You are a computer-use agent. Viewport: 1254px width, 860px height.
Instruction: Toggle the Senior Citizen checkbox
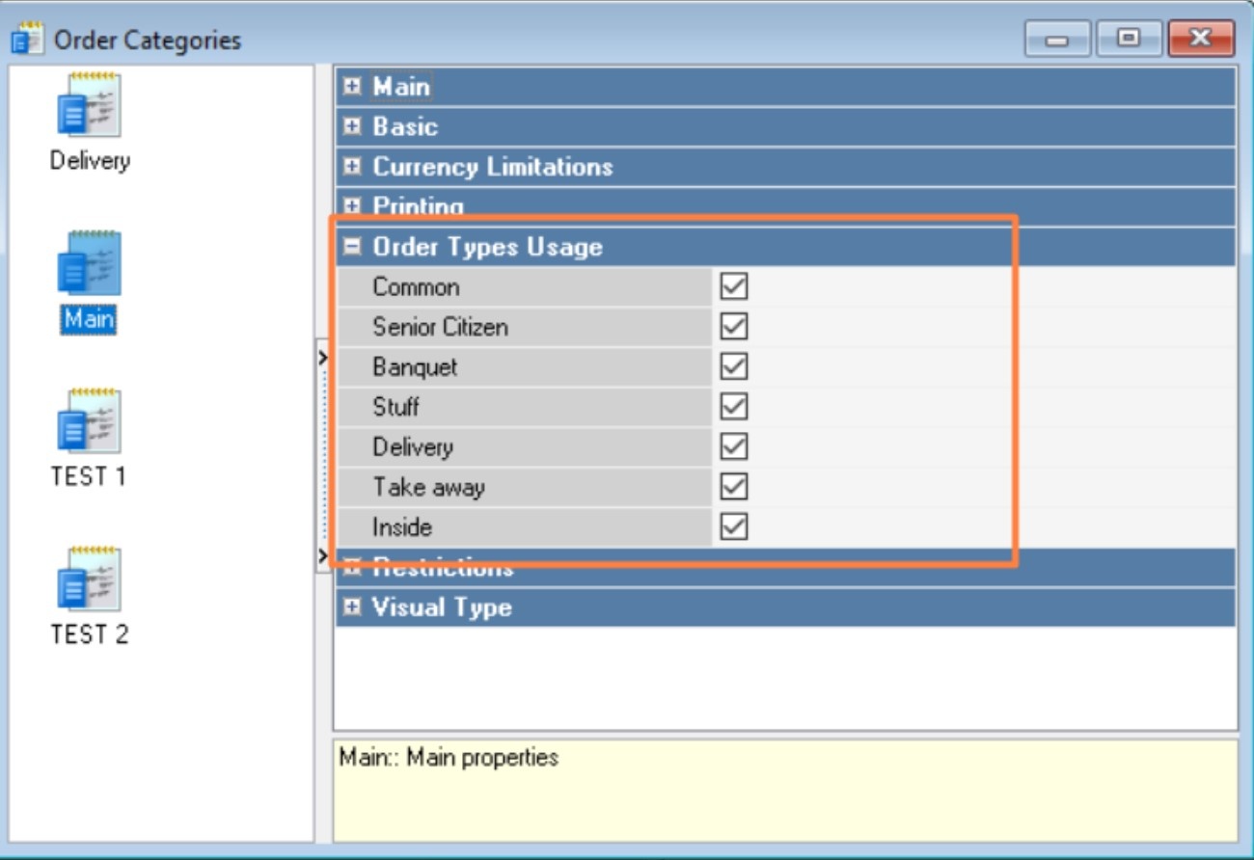pos(734,327)
